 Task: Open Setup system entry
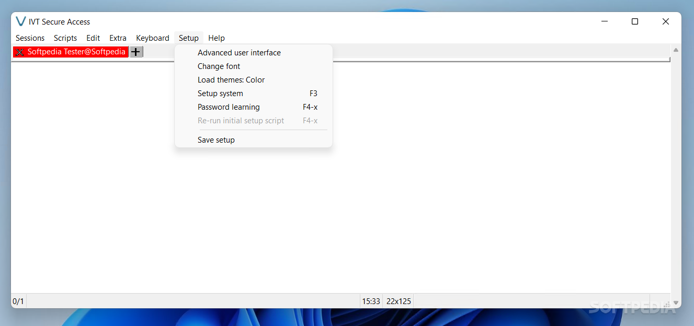point(254,94)
